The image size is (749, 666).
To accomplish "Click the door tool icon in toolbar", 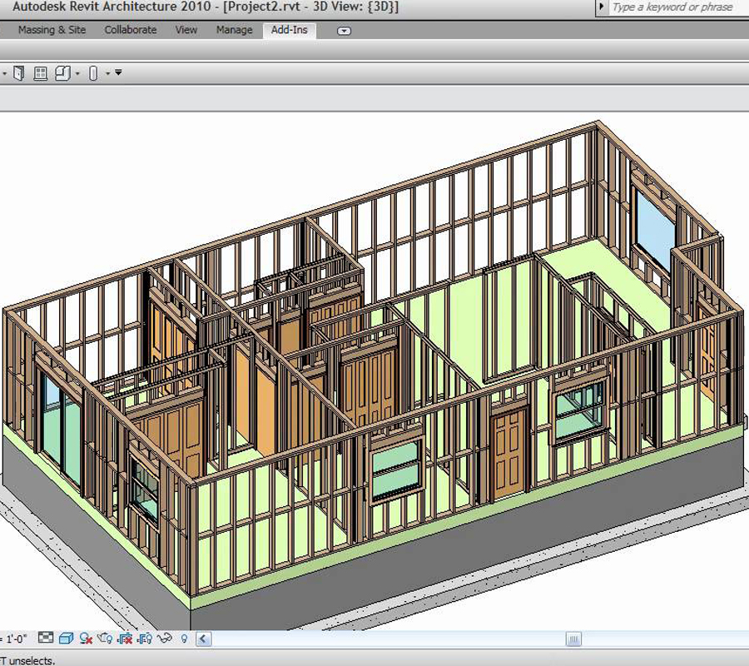I will point(17,73).
